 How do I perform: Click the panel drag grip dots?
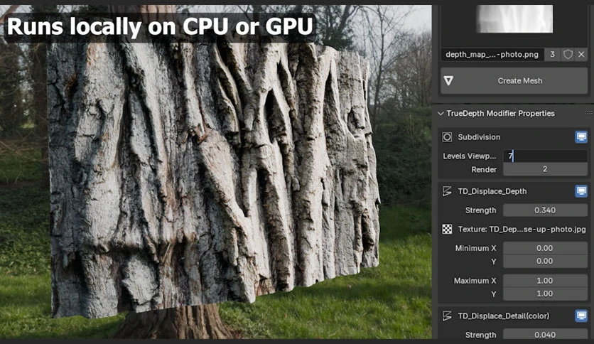pyautogui.click(x=589, y=112)
